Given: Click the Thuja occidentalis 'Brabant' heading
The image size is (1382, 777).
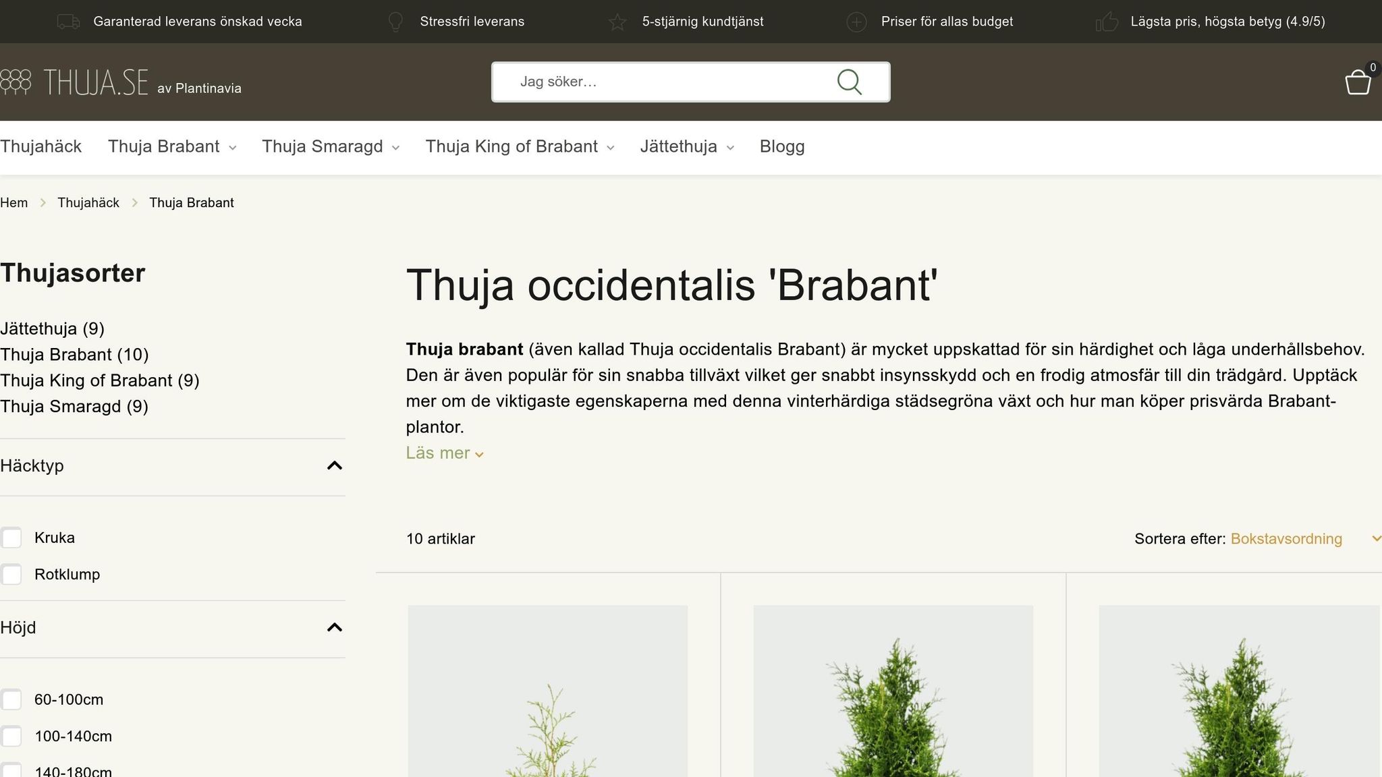Looking at the screenshot, I should [672, 286].
